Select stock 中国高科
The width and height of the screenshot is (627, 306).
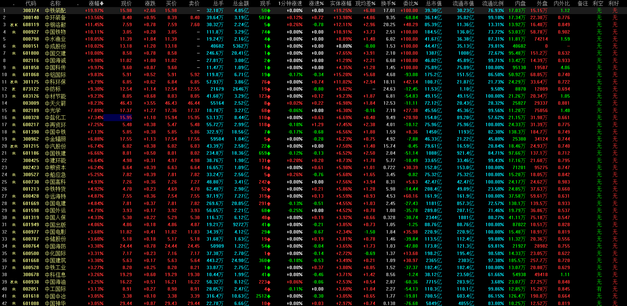(x=55, y=182)
